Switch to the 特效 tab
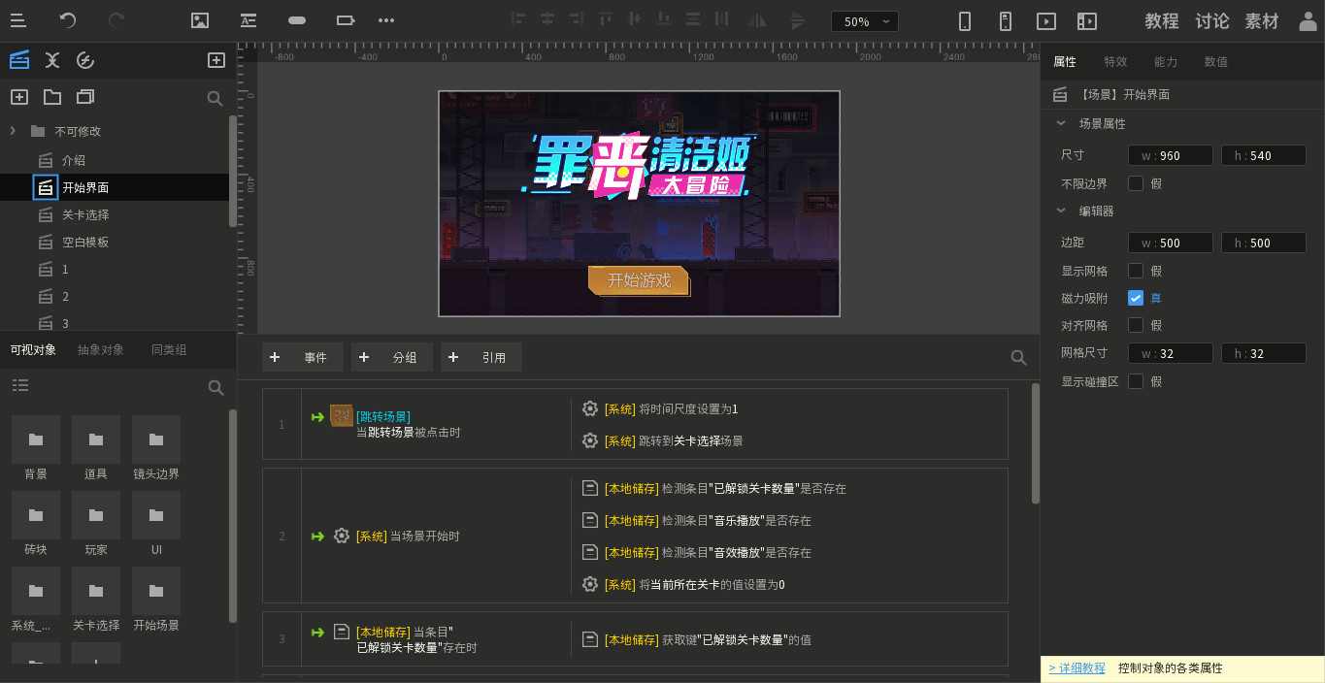The image size is (1325, 683). coord(1115,61)
